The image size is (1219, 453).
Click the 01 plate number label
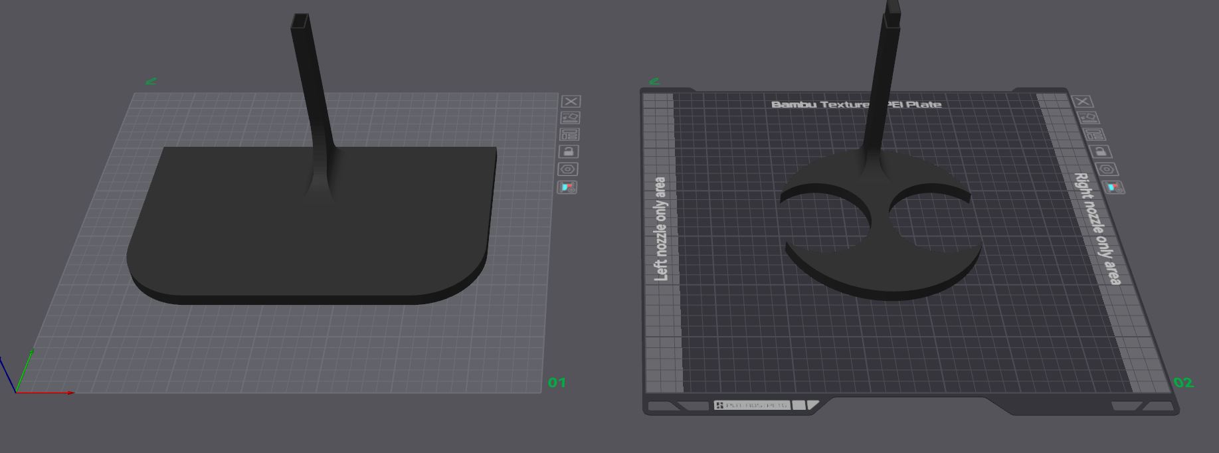tap(557, 383)
